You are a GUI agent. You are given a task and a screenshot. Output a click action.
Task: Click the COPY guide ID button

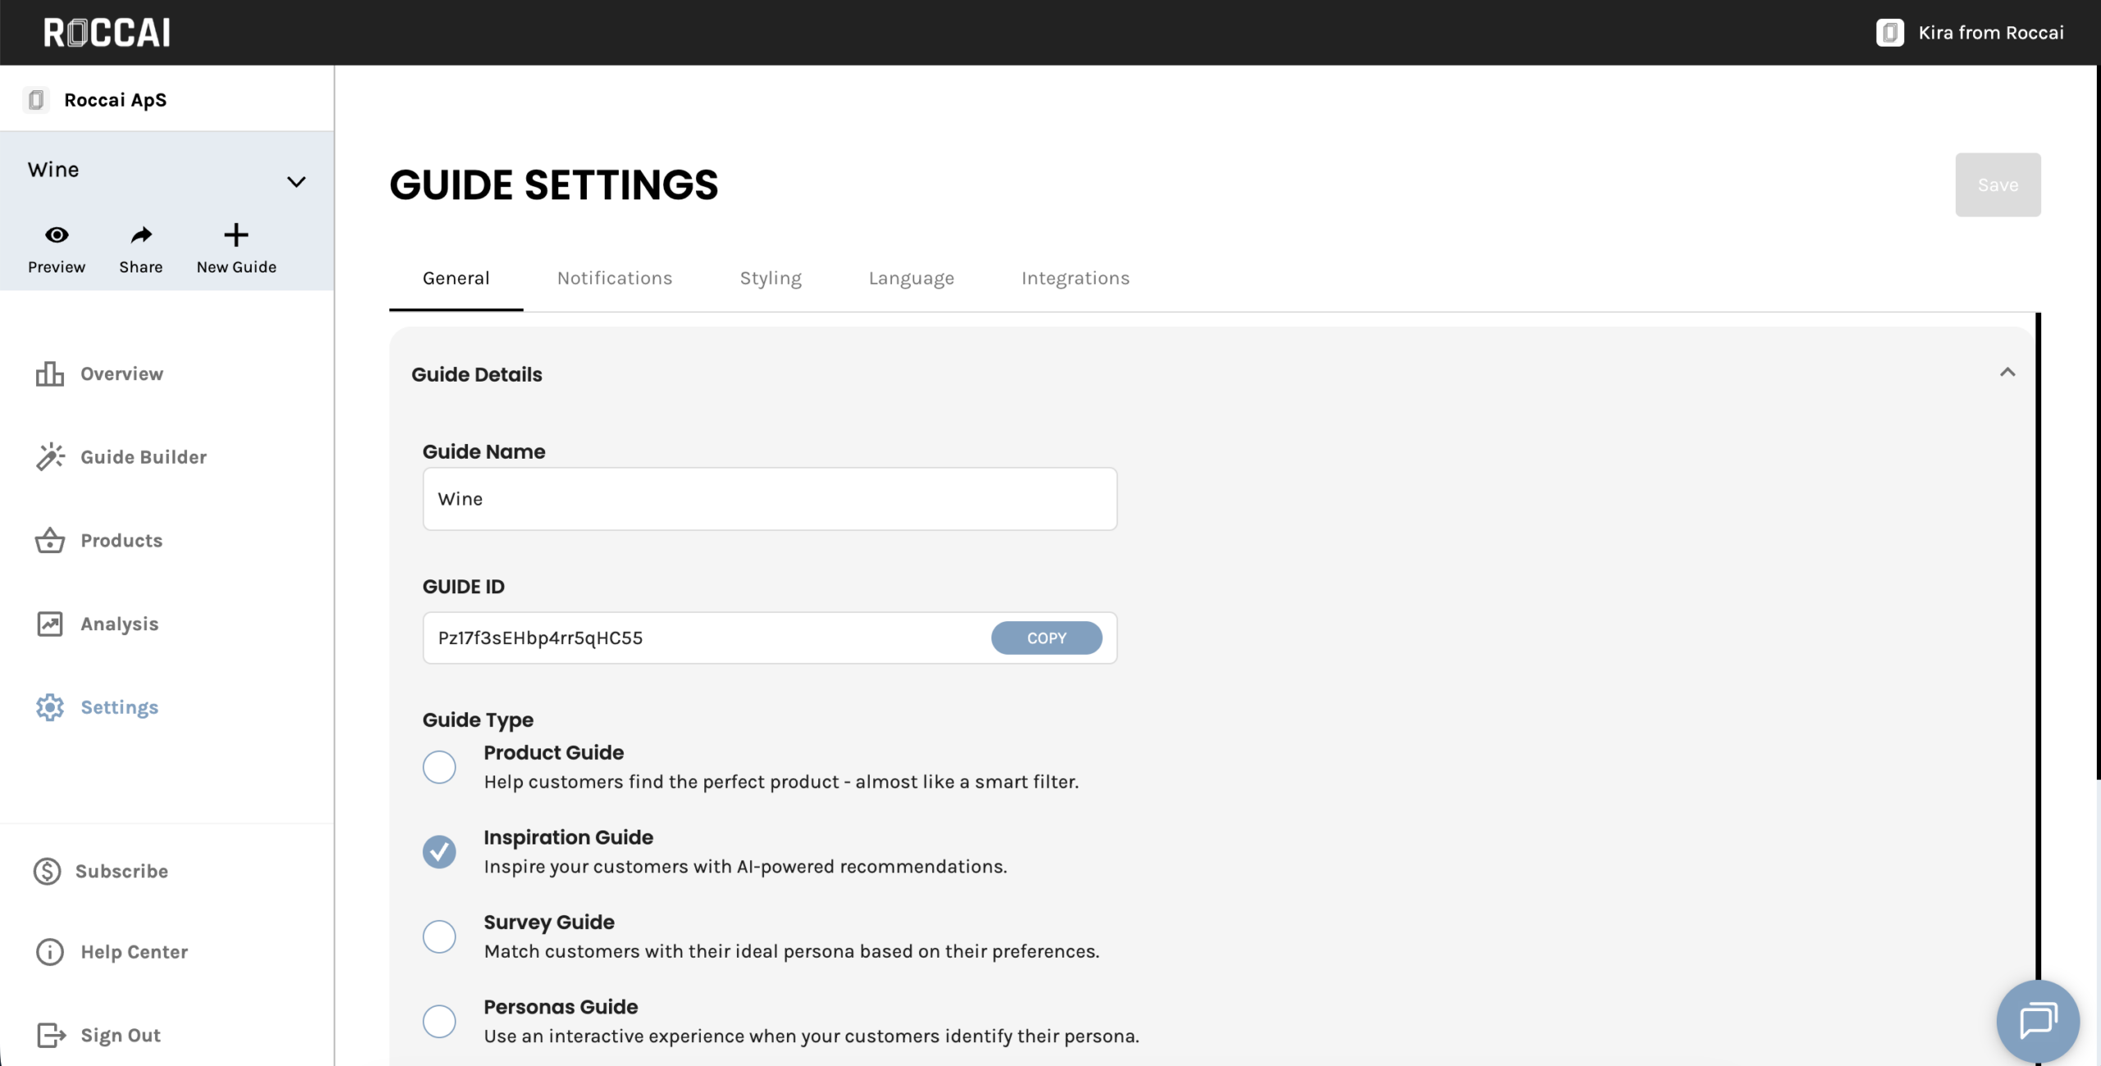[1046, 638]
